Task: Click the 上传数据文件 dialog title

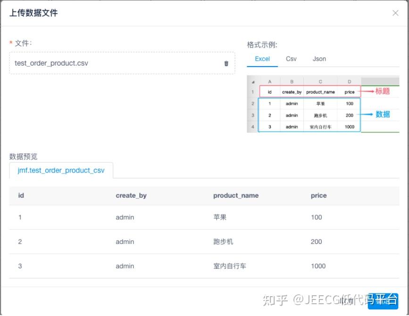Action: click(x=33, y=13)
